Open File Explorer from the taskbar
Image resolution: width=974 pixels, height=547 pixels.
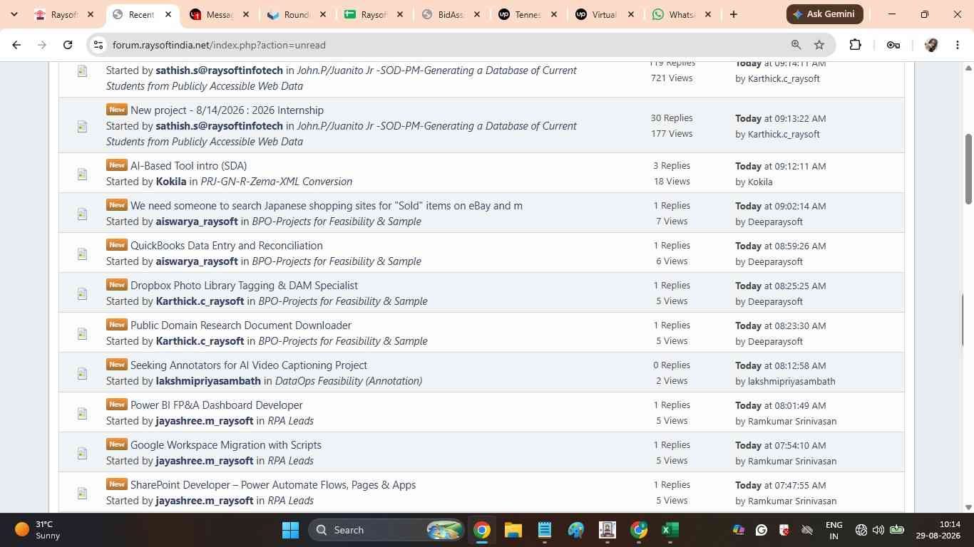[x=513, y=530]
